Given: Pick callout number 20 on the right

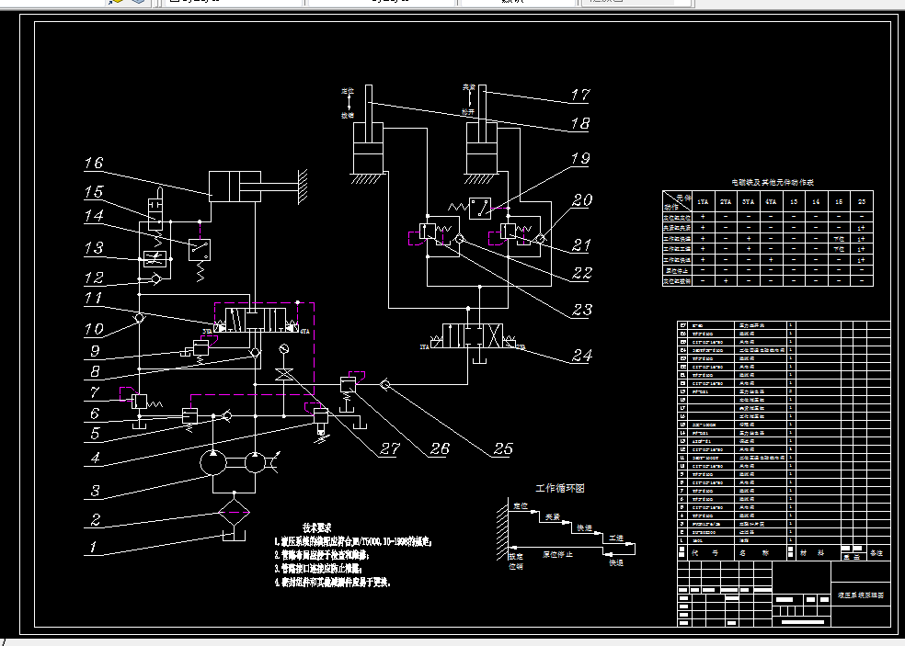Looking at the screenshot, I should 583,200.
